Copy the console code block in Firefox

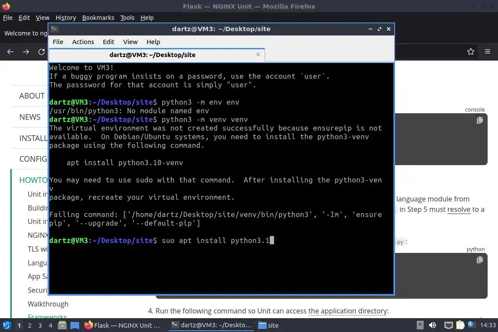tap(479, 120)
